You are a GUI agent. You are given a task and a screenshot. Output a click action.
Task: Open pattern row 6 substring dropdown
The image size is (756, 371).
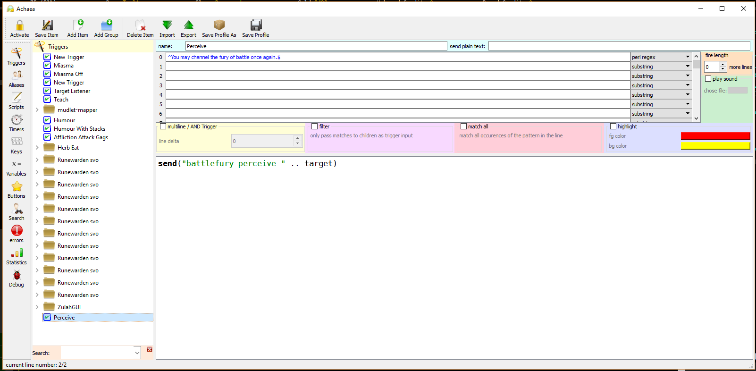[661, 113]
